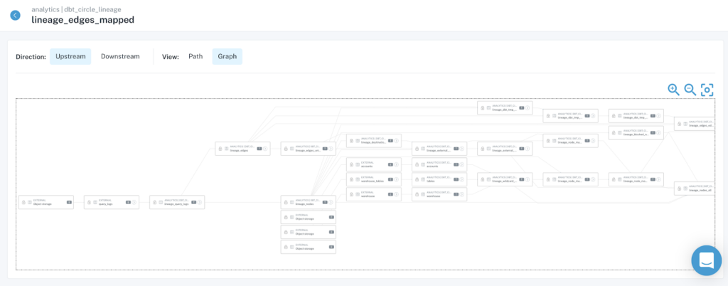The image size is (728, 286).
Task: Click lock icon on query_logs node
Action: 89,203
